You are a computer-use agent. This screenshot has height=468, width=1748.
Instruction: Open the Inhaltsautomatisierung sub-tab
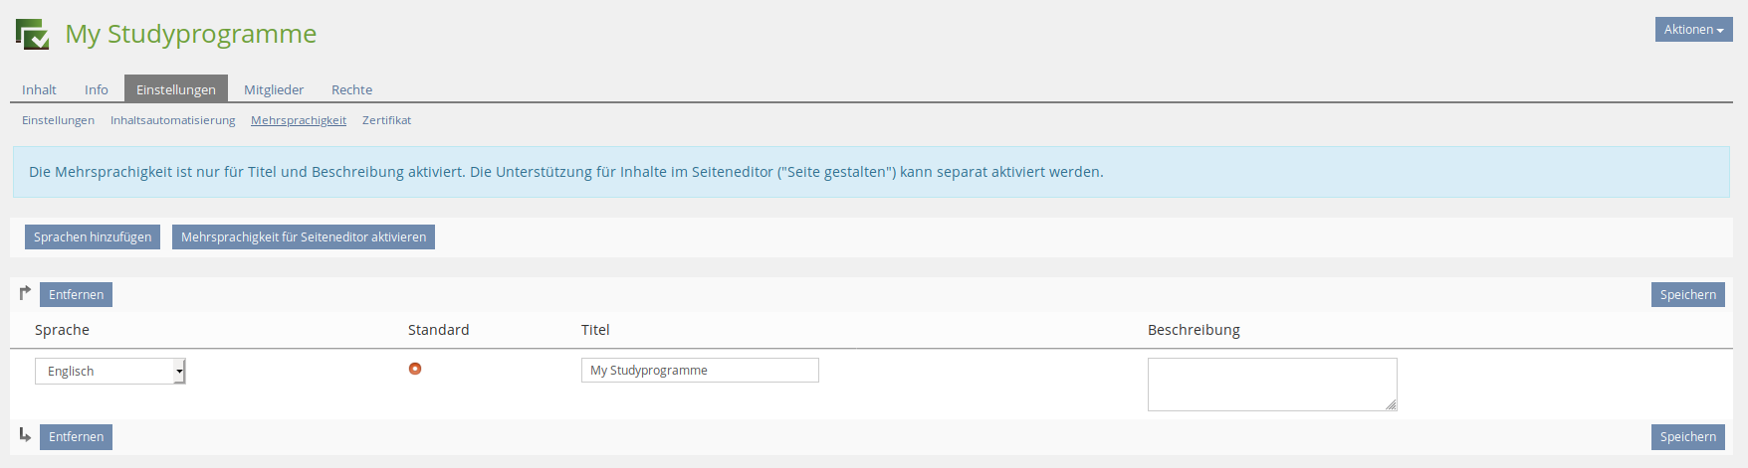(172, 120)
